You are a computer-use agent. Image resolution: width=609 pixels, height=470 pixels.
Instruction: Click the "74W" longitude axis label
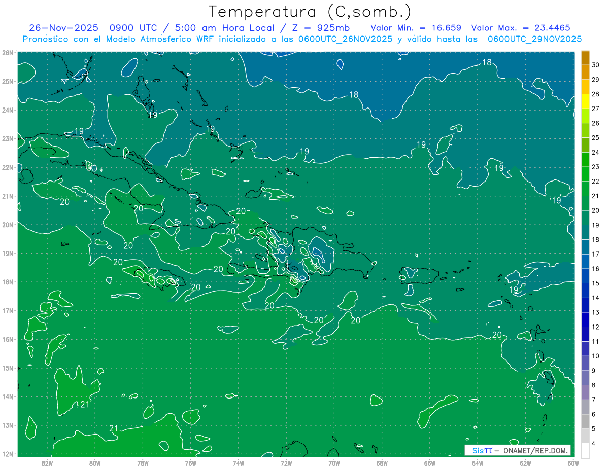(x=239, y=463)
